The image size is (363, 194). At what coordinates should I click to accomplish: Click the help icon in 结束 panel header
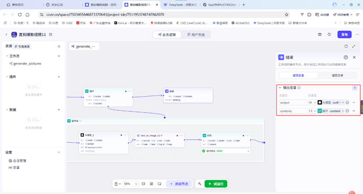(x=346, y=57)
